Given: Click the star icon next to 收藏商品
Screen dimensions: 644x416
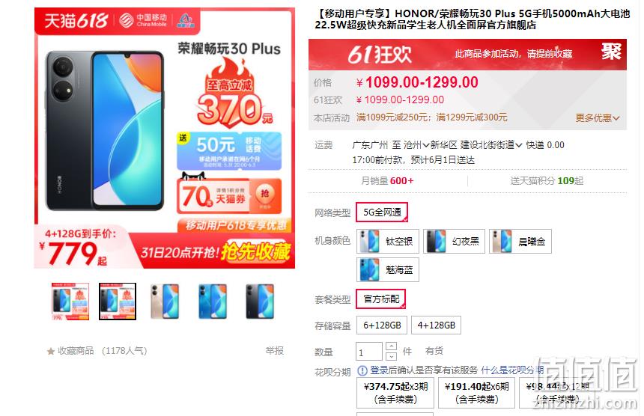Looking at the screenshot, I should coord(51,351).
